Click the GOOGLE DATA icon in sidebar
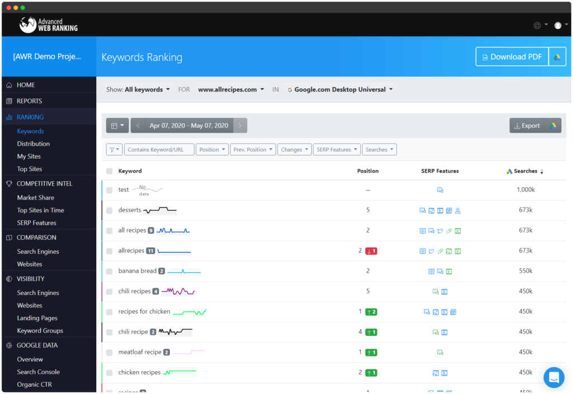 (9, 345)
